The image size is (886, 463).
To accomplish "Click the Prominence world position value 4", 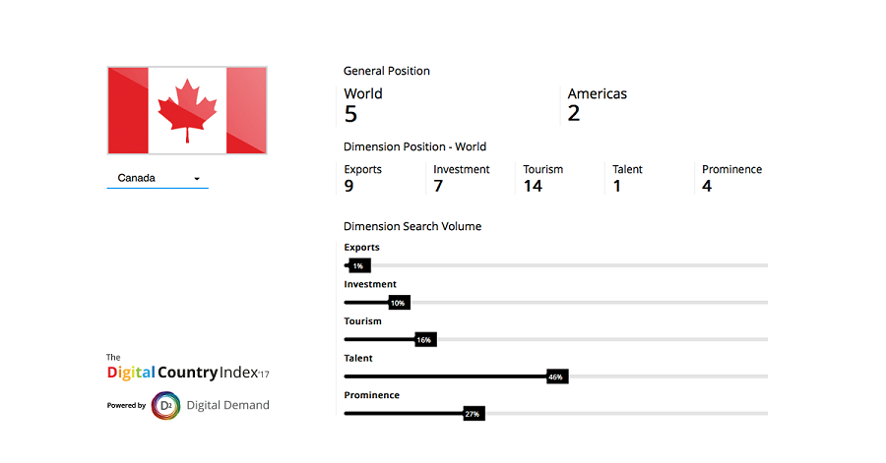I will click(707, 186).
